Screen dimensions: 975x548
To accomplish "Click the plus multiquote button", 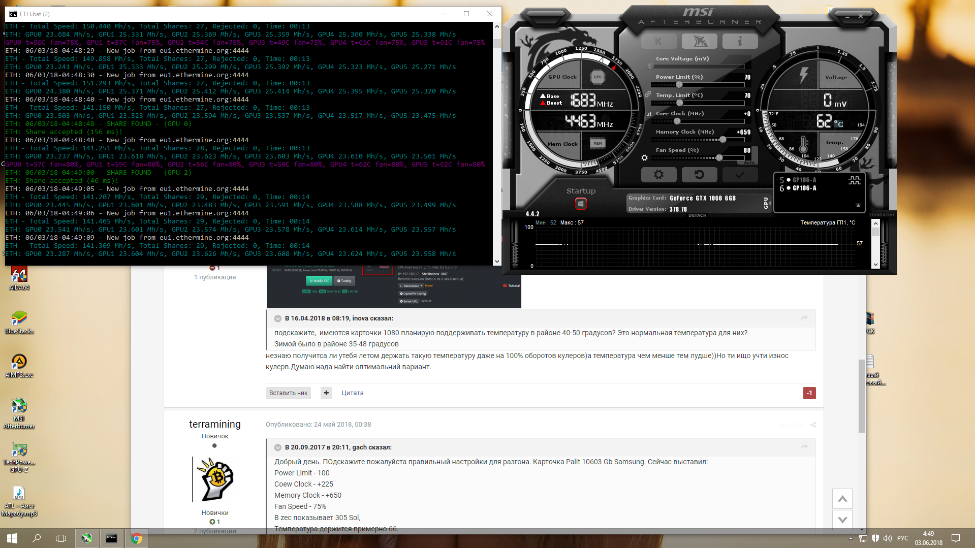I will click(326, 393).
